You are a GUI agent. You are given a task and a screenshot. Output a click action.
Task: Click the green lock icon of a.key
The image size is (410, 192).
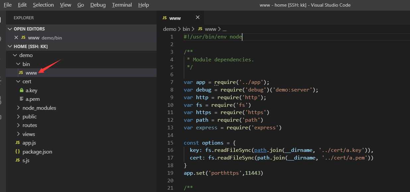tap(22, 90)
